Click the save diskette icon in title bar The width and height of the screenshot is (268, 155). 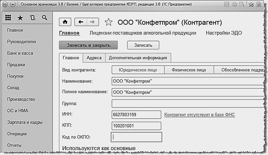pyautogui.click(x=226, y=4)
